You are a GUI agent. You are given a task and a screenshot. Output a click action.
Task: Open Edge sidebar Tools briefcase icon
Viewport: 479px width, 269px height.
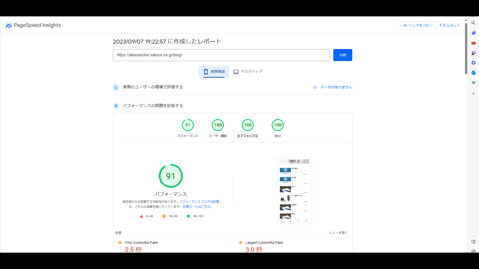click(x=473, y=43)
